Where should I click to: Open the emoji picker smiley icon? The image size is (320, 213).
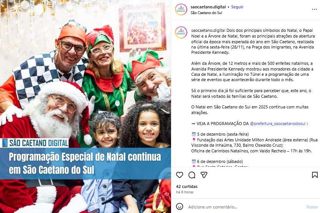[180, 207]
